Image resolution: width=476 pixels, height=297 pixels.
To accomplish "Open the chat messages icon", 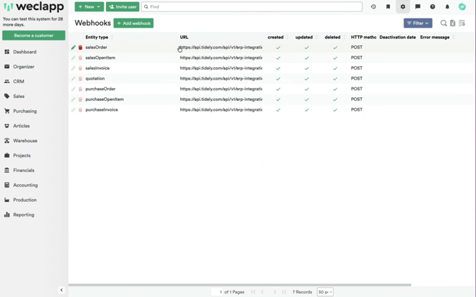I will [x=418, y=7].
